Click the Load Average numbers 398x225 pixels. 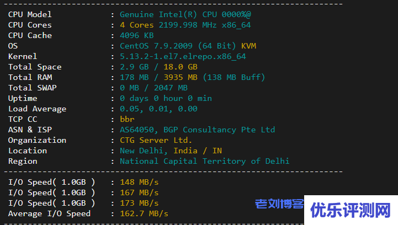(158, 109)
